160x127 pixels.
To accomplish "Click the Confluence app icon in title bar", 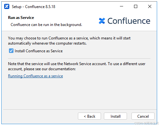I will click(7, 6).
